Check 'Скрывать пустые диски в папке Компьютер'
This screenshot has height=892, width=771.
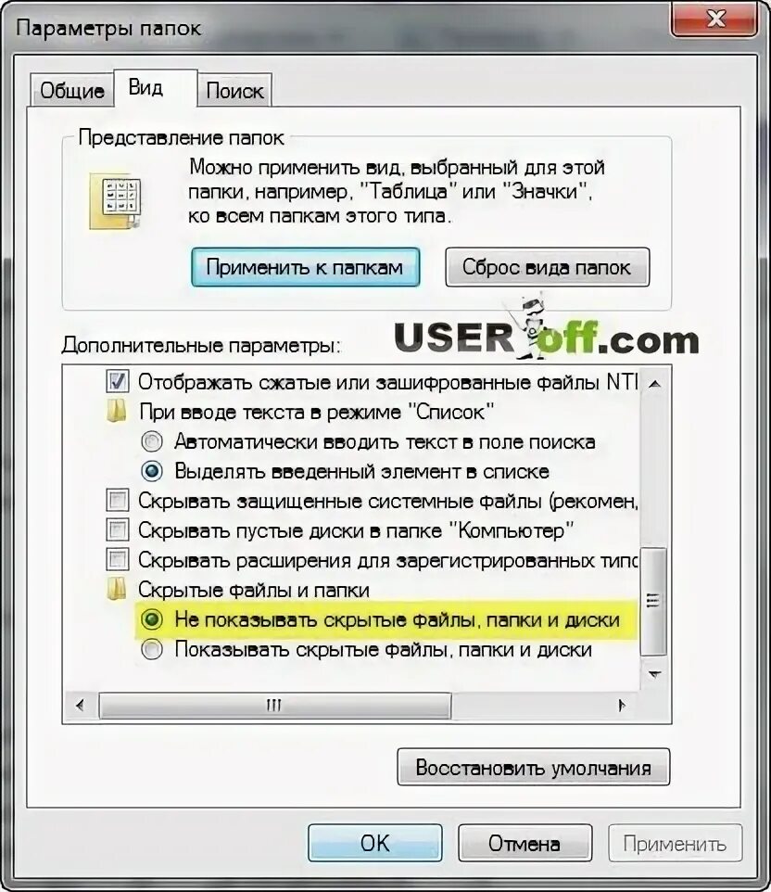coord(118,529)
